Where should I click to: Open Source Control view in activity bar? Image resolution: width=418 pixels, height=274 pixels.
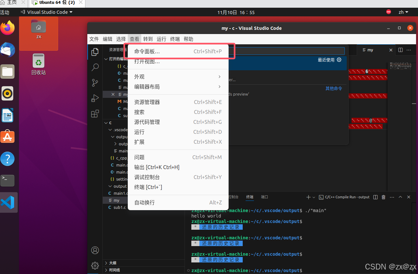tap(95, 83)
